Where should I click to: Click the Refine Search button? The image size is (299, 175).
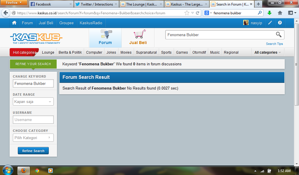pyautogui.click(x=33, y=150)
